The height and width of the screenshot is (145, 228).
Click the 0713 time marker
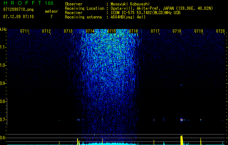68,31
